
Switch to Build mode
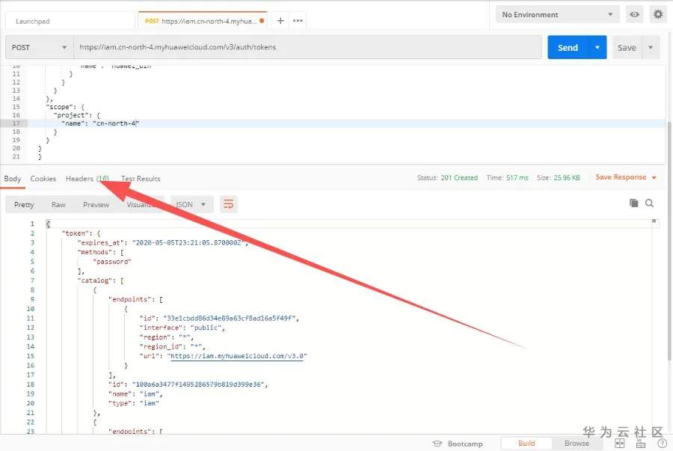point(526,444)
